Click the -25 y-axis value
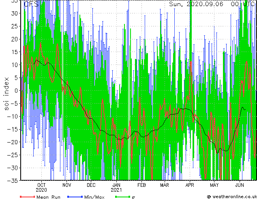 tap(13, 155)
